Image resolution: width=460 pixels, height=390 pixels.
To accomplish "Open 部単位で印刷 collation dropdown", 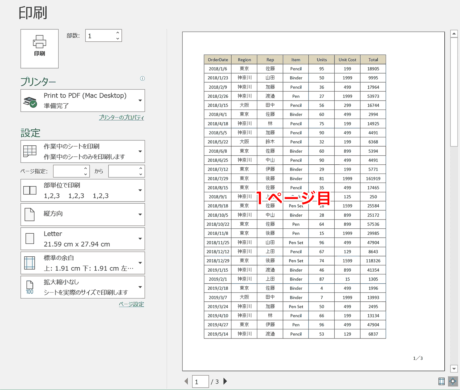I will tap(83, 190).
